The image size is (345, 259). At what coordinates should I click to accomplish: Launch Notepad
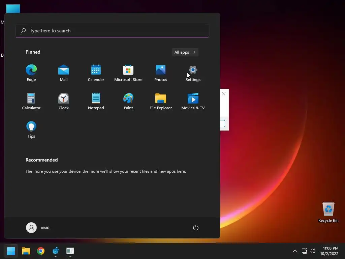(x=96, y=102)
